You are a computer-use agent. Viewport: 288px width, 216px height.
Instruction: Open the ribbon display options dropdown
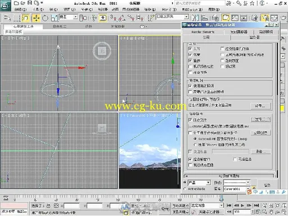[x=143, y=26]
